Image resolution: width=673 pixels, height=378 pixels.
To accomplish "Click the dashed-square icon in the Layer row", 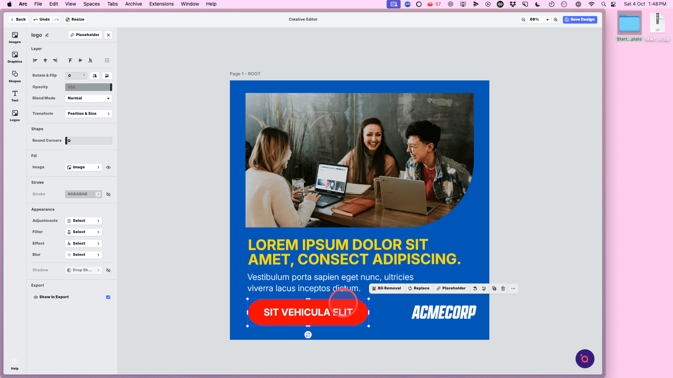I will [107, 60].
